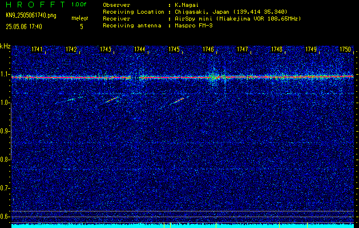359x228 pixels.
Task: Click the 1742 time axis label
Action: coord(71,49)
